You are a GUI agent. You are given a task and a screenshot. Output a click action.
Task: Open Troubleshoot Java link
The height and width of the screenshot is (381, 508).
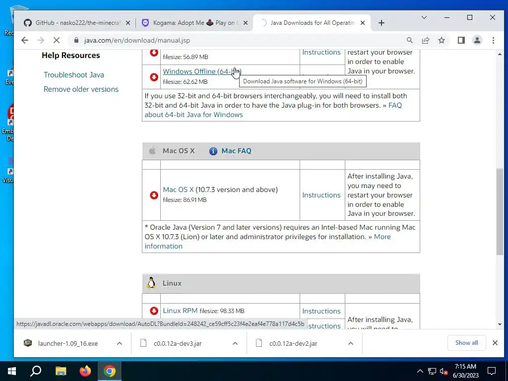click(x=74, y=75)
